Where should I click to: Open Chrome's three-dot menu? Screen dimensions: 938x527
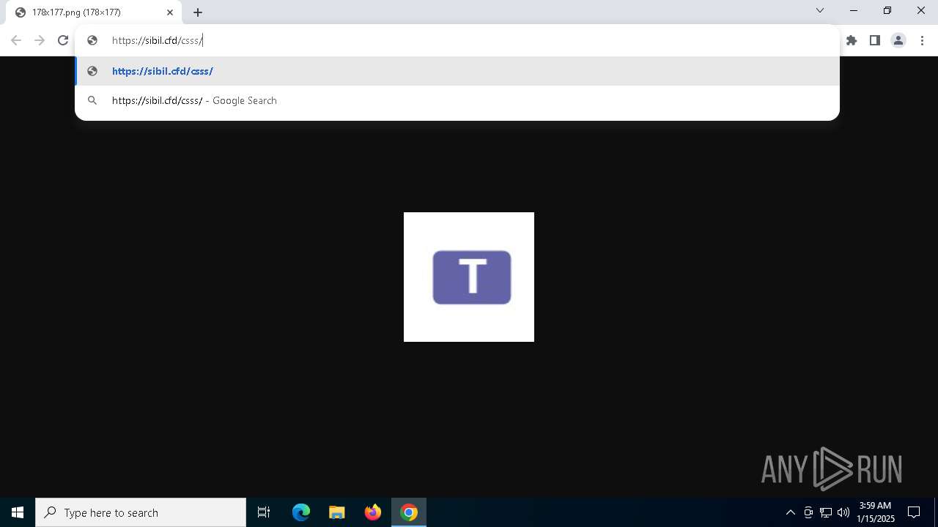pos(922,40)
